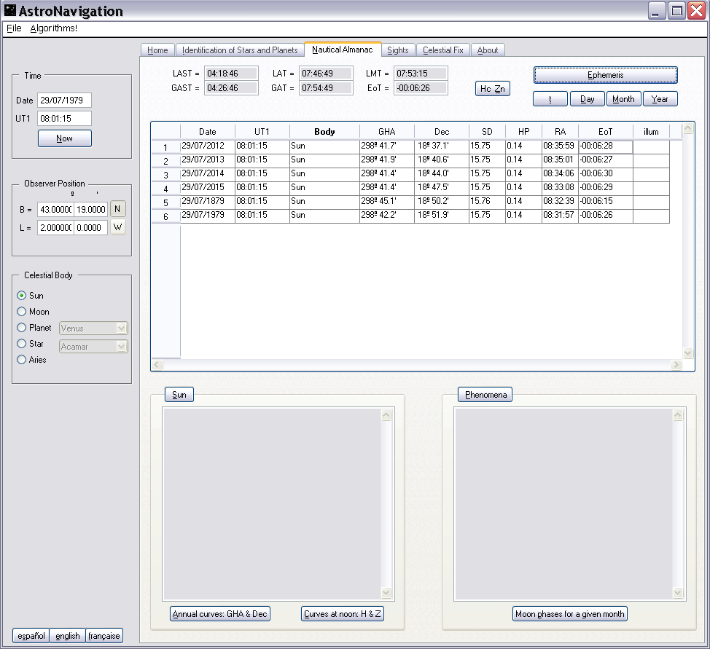This screenshot has width=710, height=649.
Task: Click the horizontal scrollbar of the ephemeris table
Action: pos(416,364)
